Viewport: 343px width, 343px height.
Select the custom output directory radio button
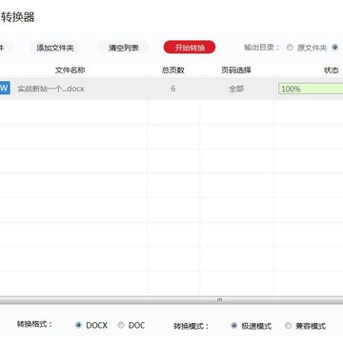point(334,48)
